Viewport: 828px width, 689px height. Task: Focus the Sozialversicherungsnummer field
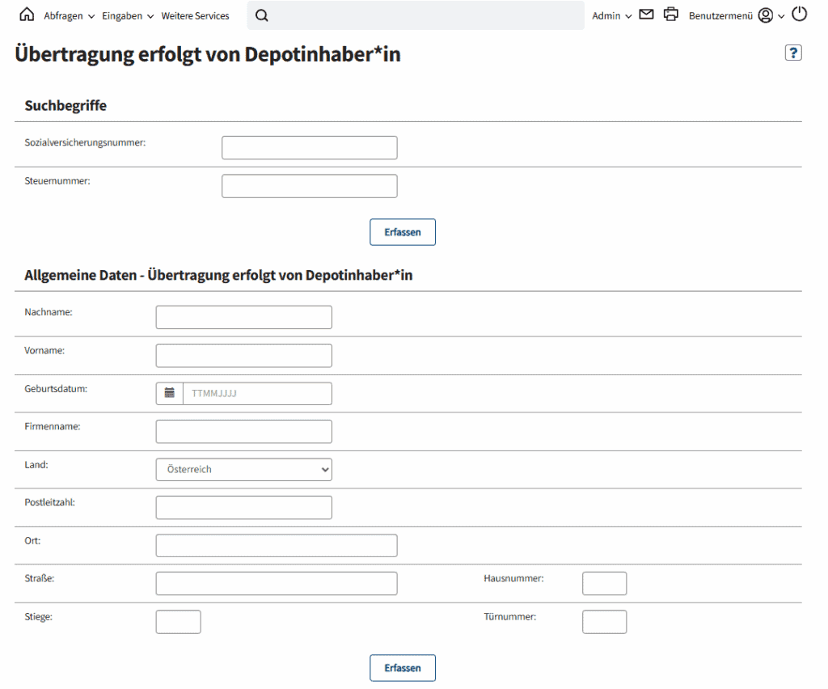(x=309, y=148)
